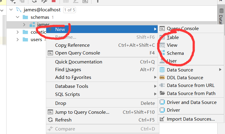Open Data Source Properties wrench icon
This screenshot has width=225, height=134.
pyautogui.click(x=44, y=1)
